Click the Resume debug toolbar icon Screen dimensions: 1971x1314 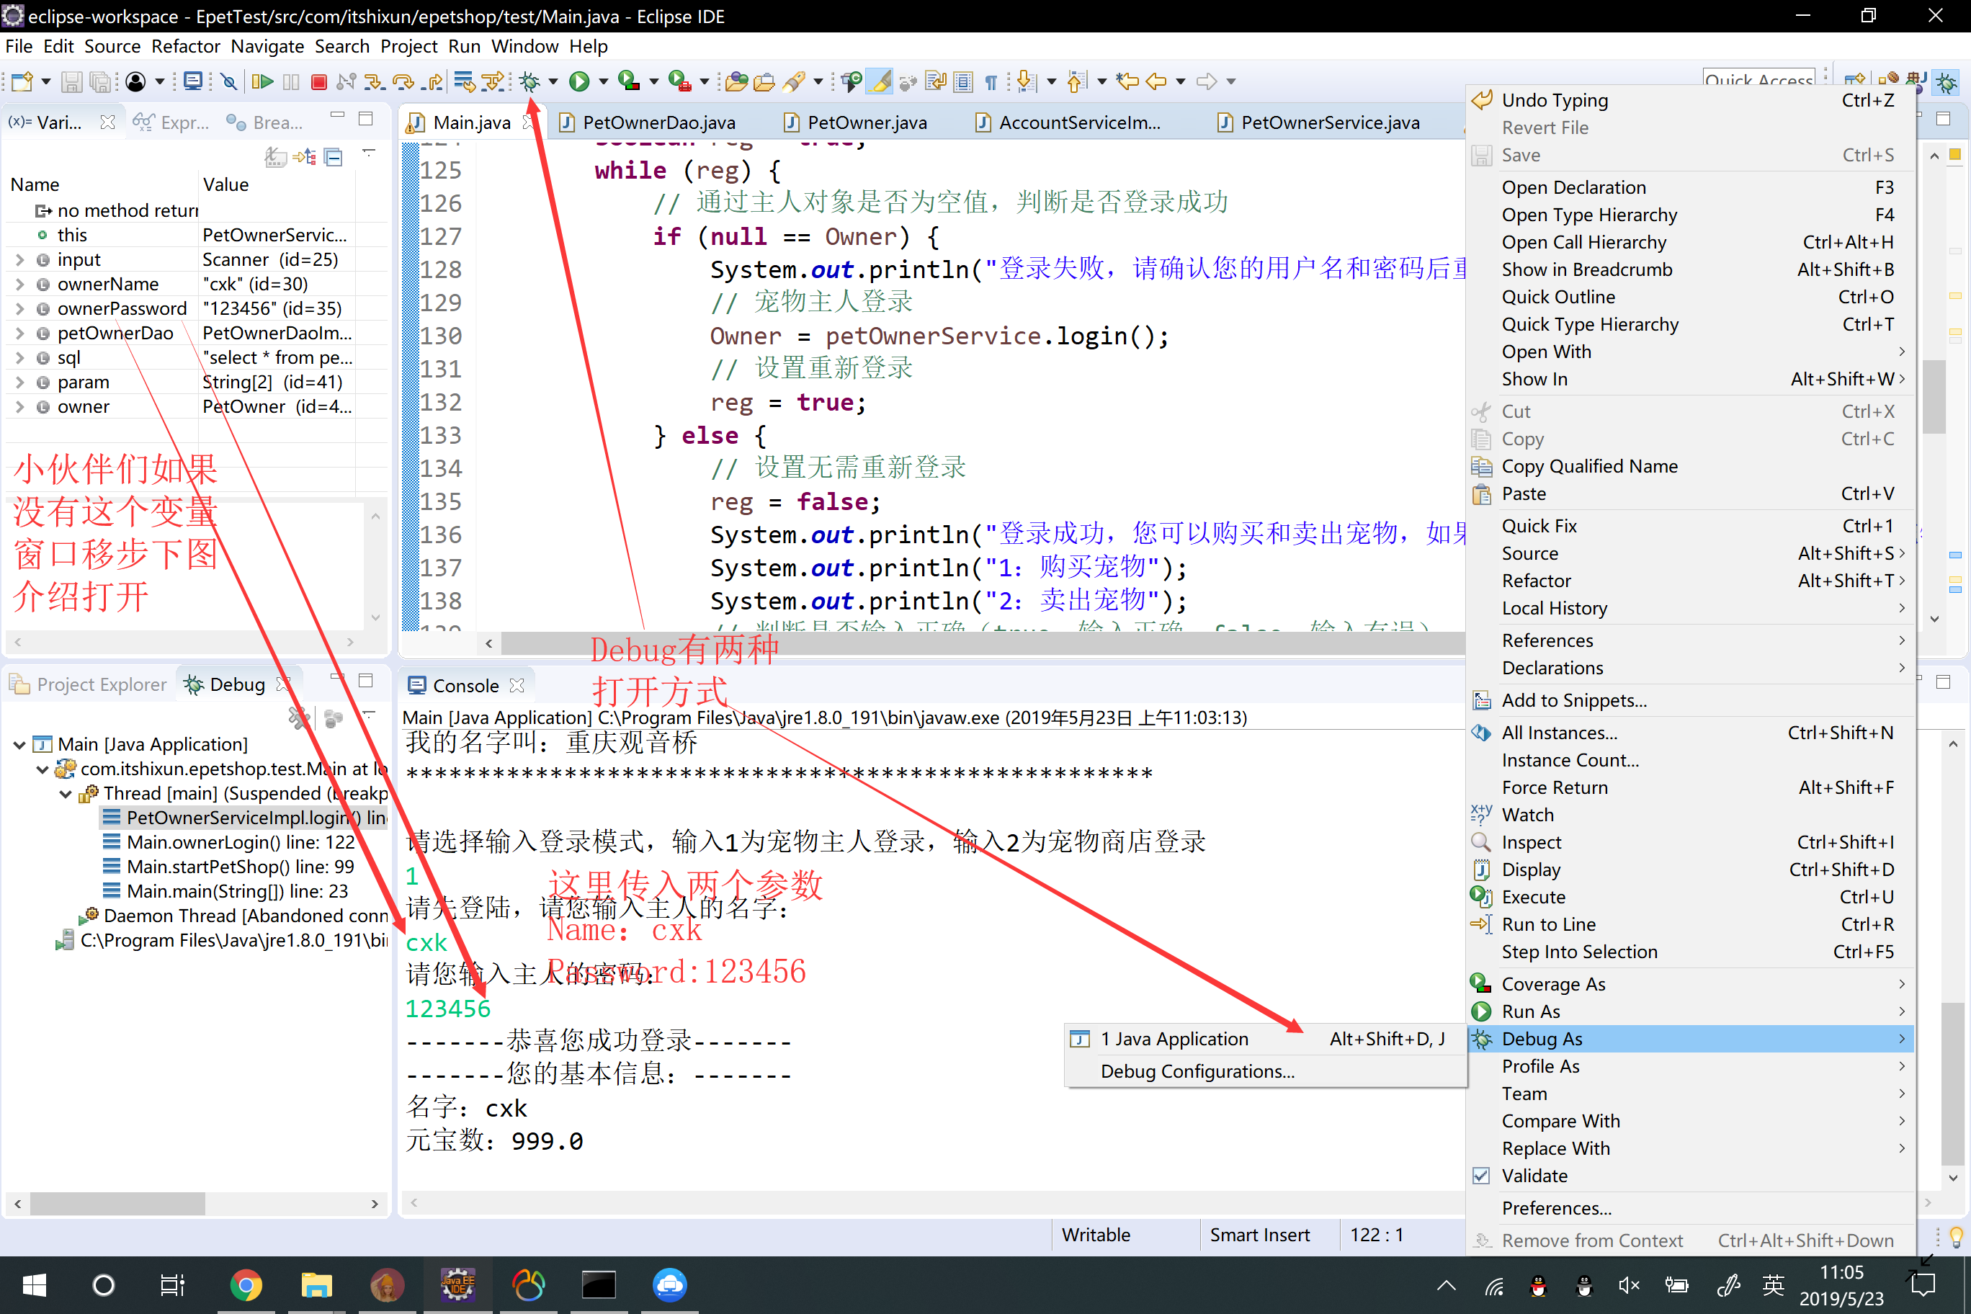[262, 81]
